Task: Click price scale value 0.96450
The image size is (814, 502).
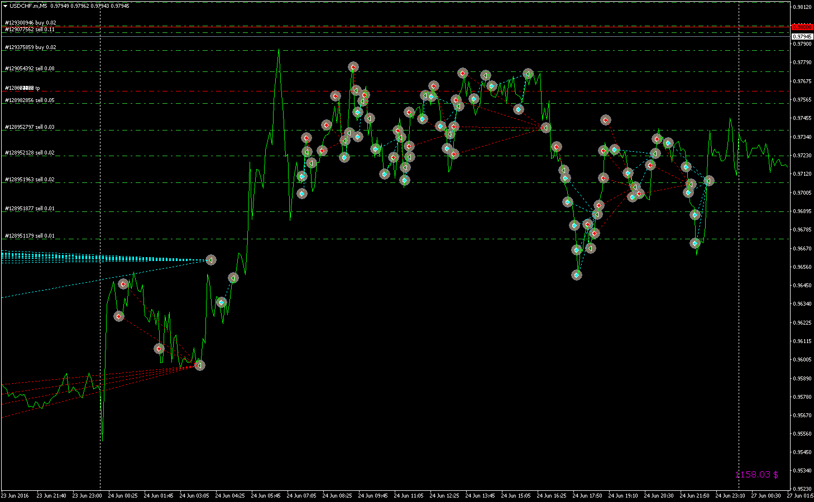Action: click(x=803, y=286)
